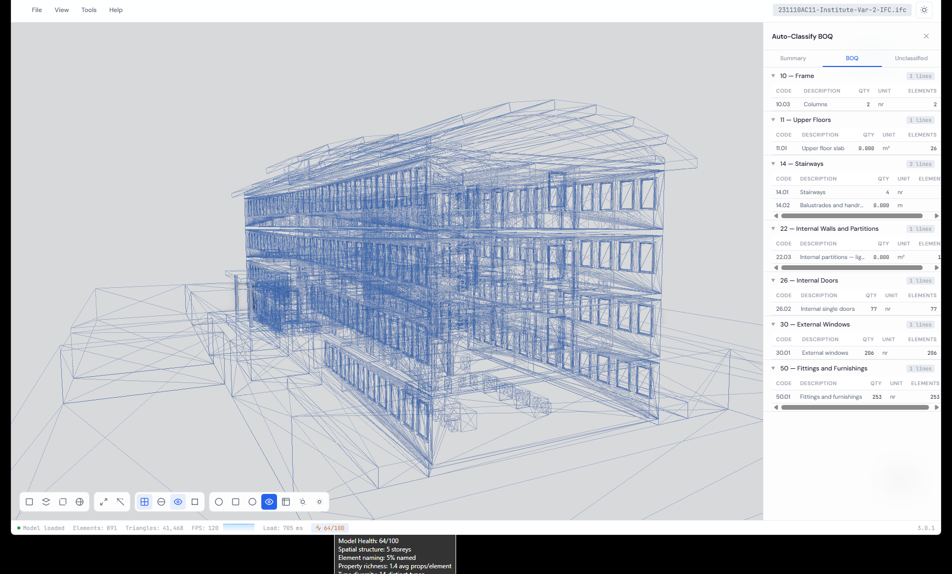This screenshot has width=952, height=574.
Task: Click the light/dark theme sun icon
Action: pyautogui.click(x=924, y=10)
